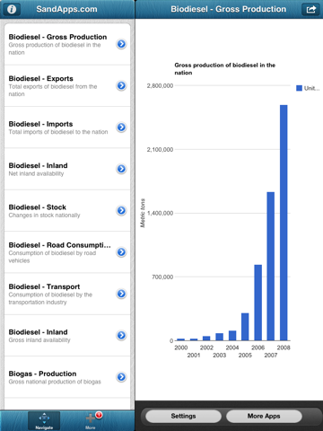Switch to the More tab
Screen dimensions: 323x431
[91, 421]
